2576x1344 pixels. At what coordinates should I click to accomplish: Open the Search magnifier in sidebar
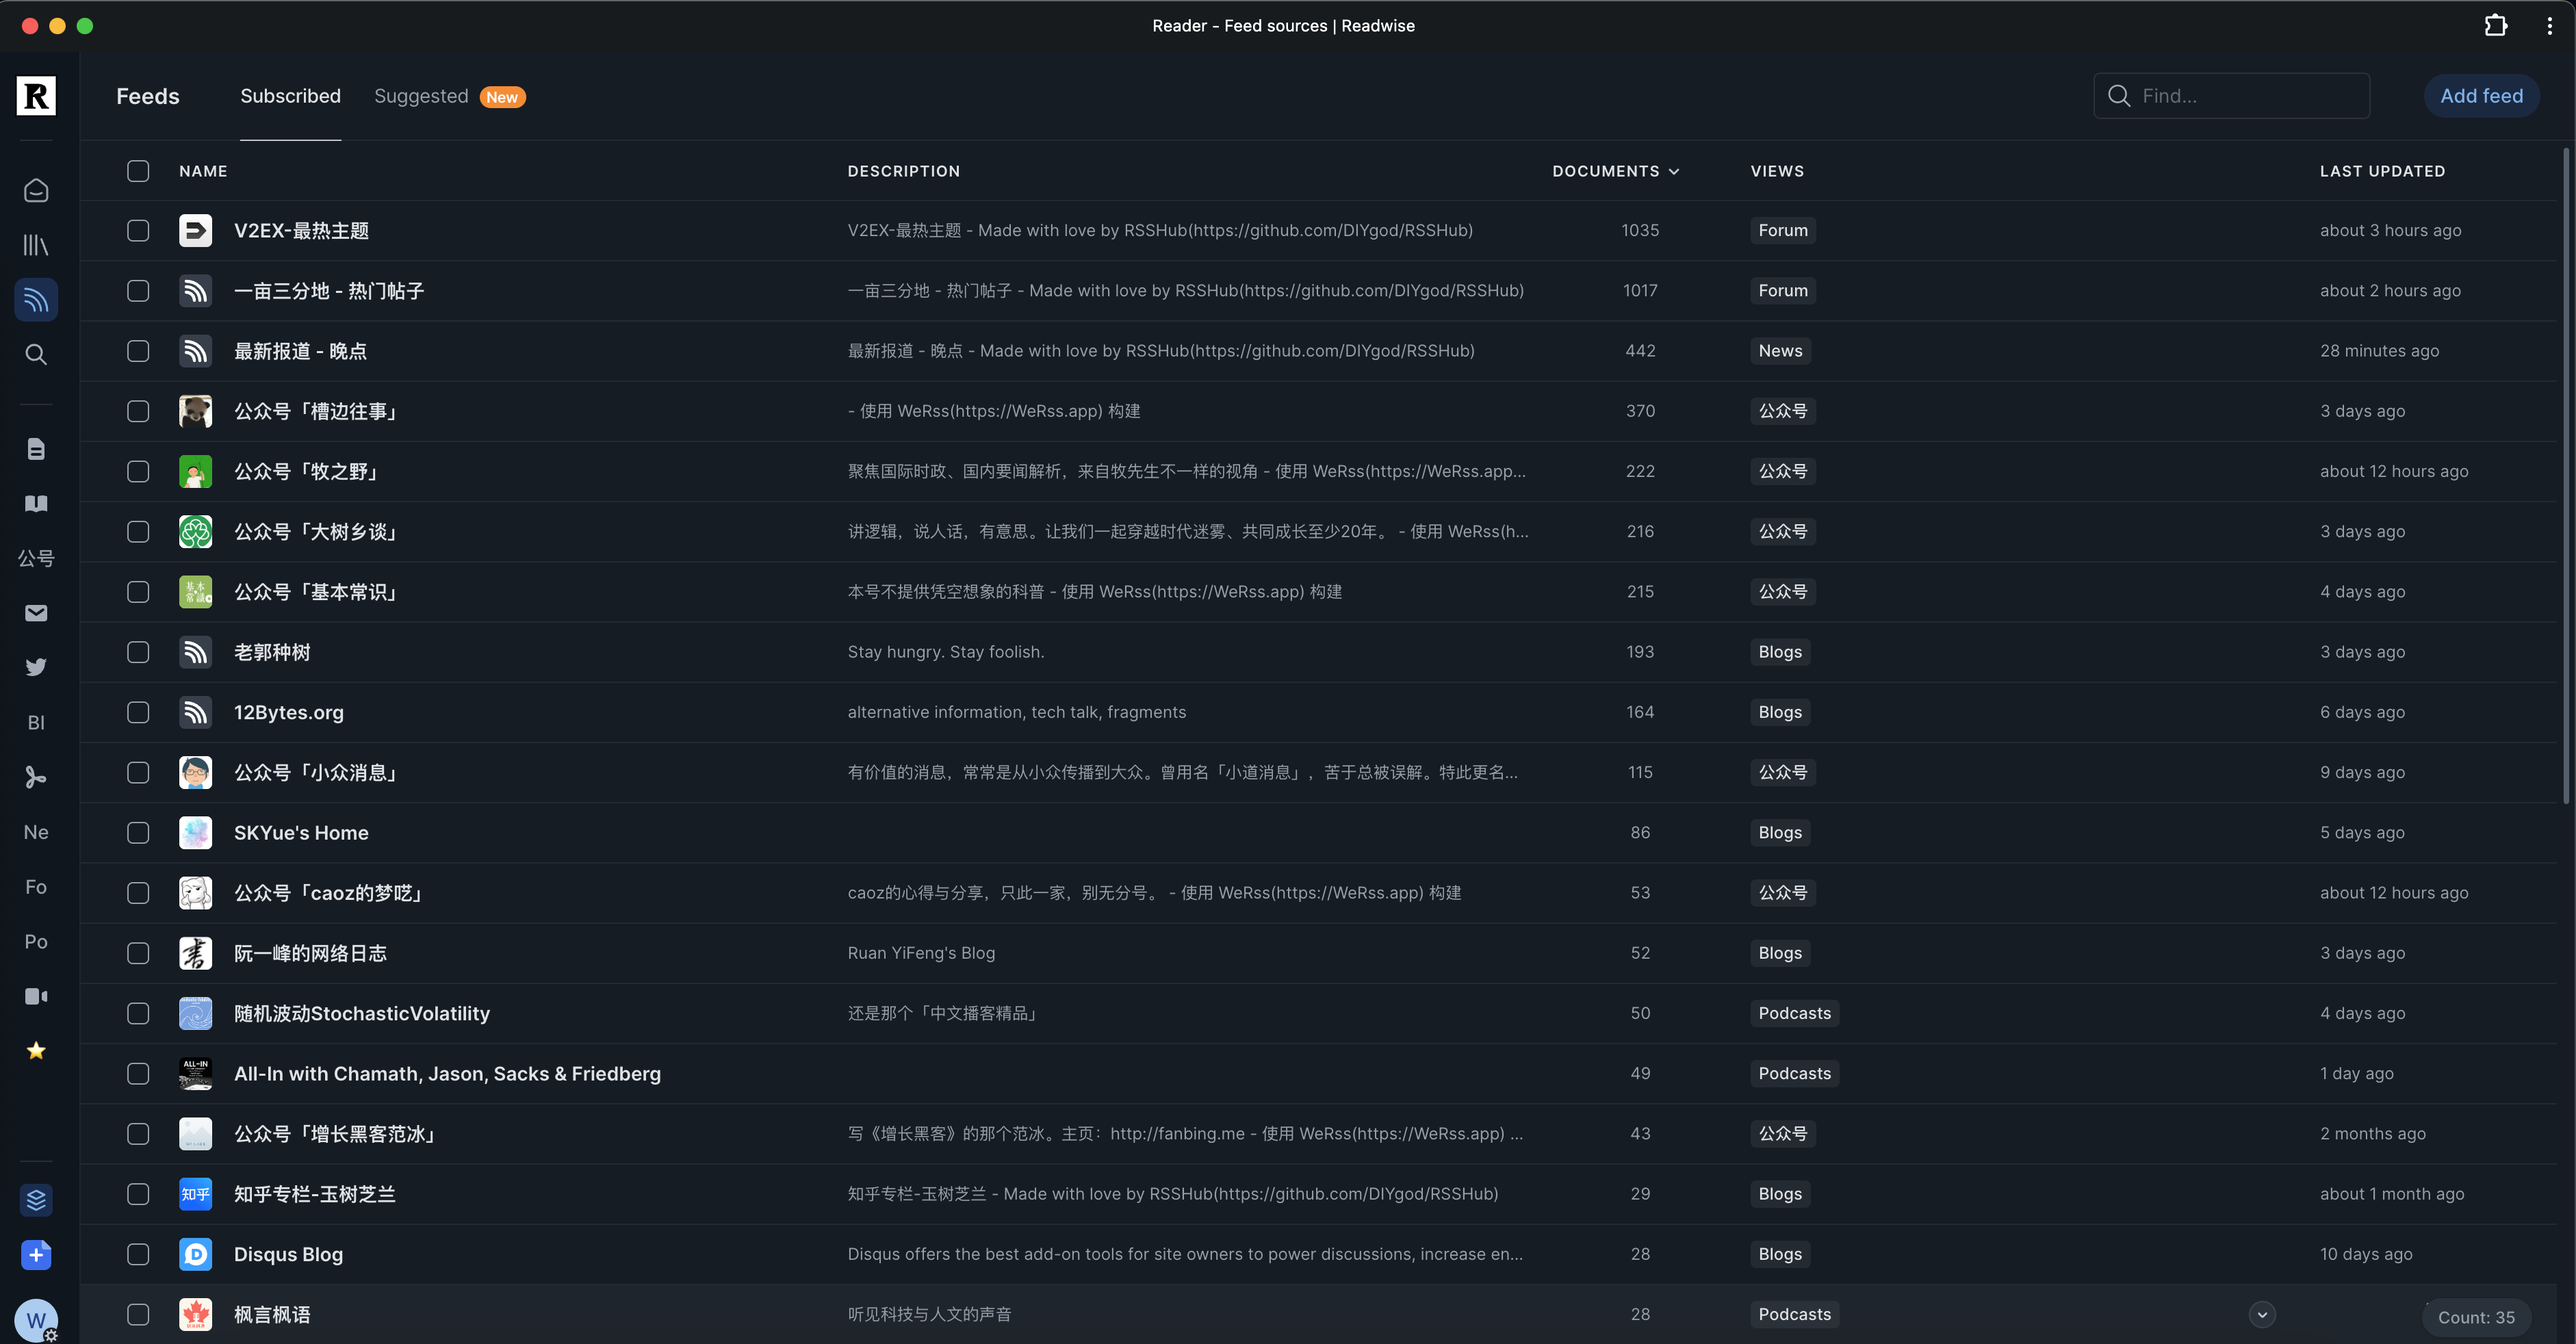[x=36, y=354]
